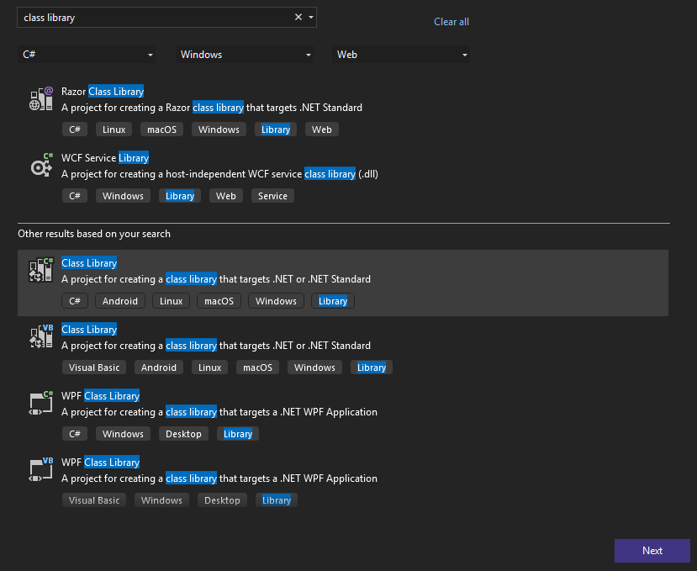Click the C# Class Library template icon
697x571 pixels.
pos(41,270)
